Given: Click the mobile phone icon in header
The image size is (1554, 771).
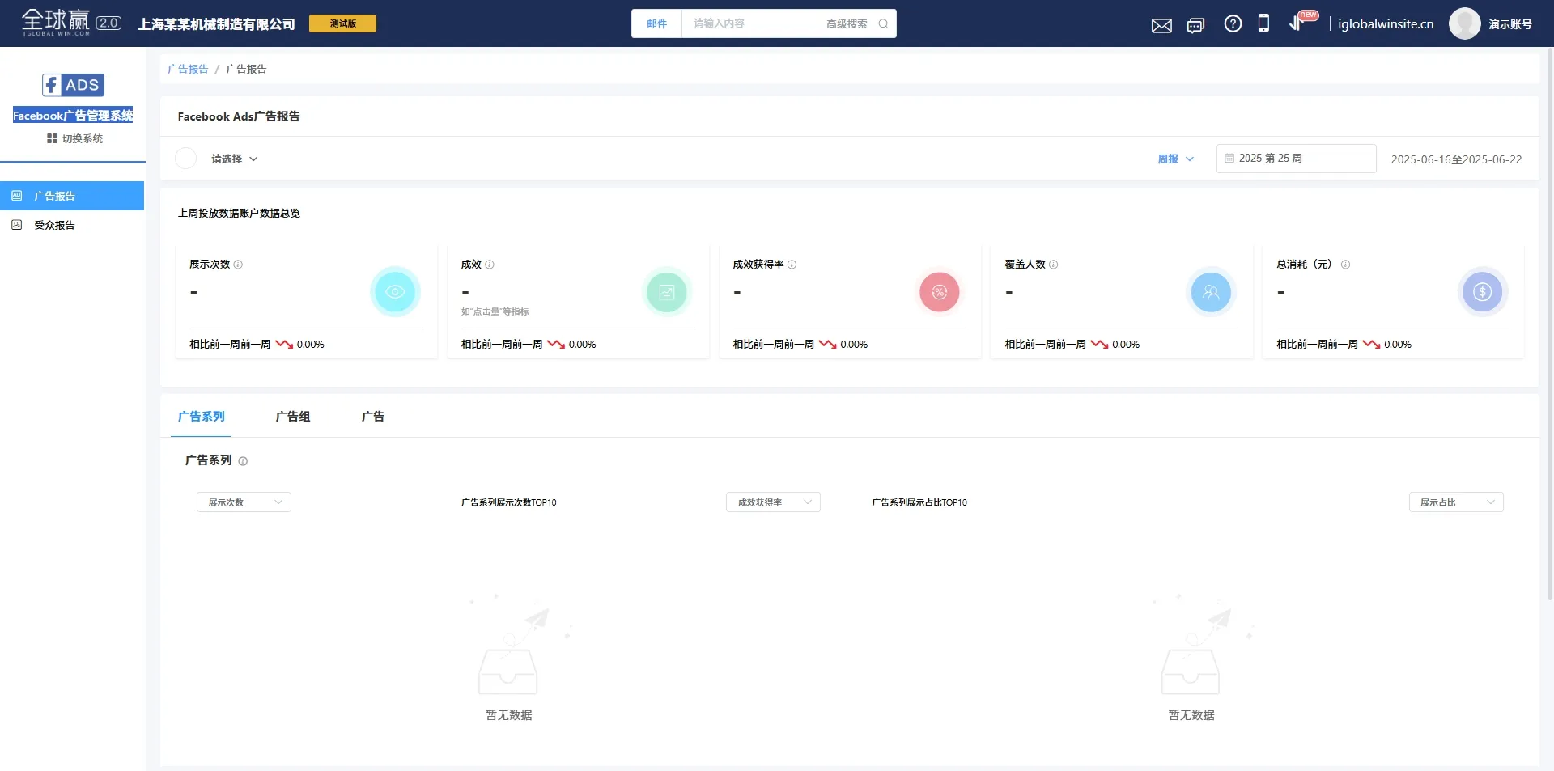Looking at the screenshot, I should pyautogui.click(x=1263, y=23).
